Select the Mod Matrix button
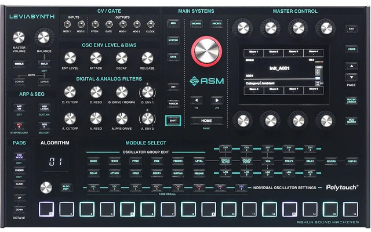This screenshot has width=371, height=232. (x=351, y=121)
